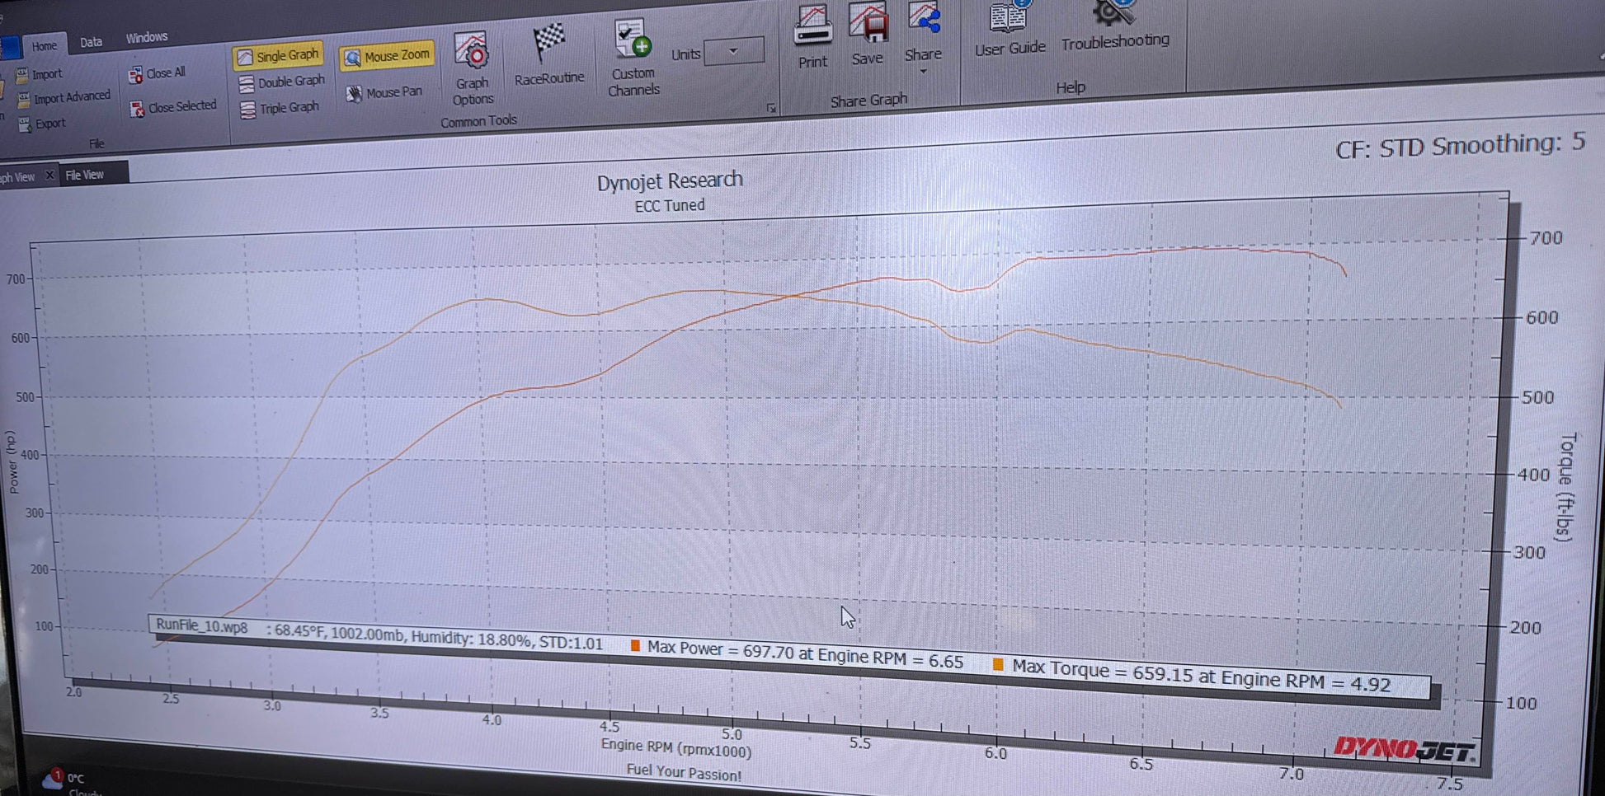Close the Graph View tab
Image resolution: width=1605 pixels, height=796 pixels.
coord(49,176)
